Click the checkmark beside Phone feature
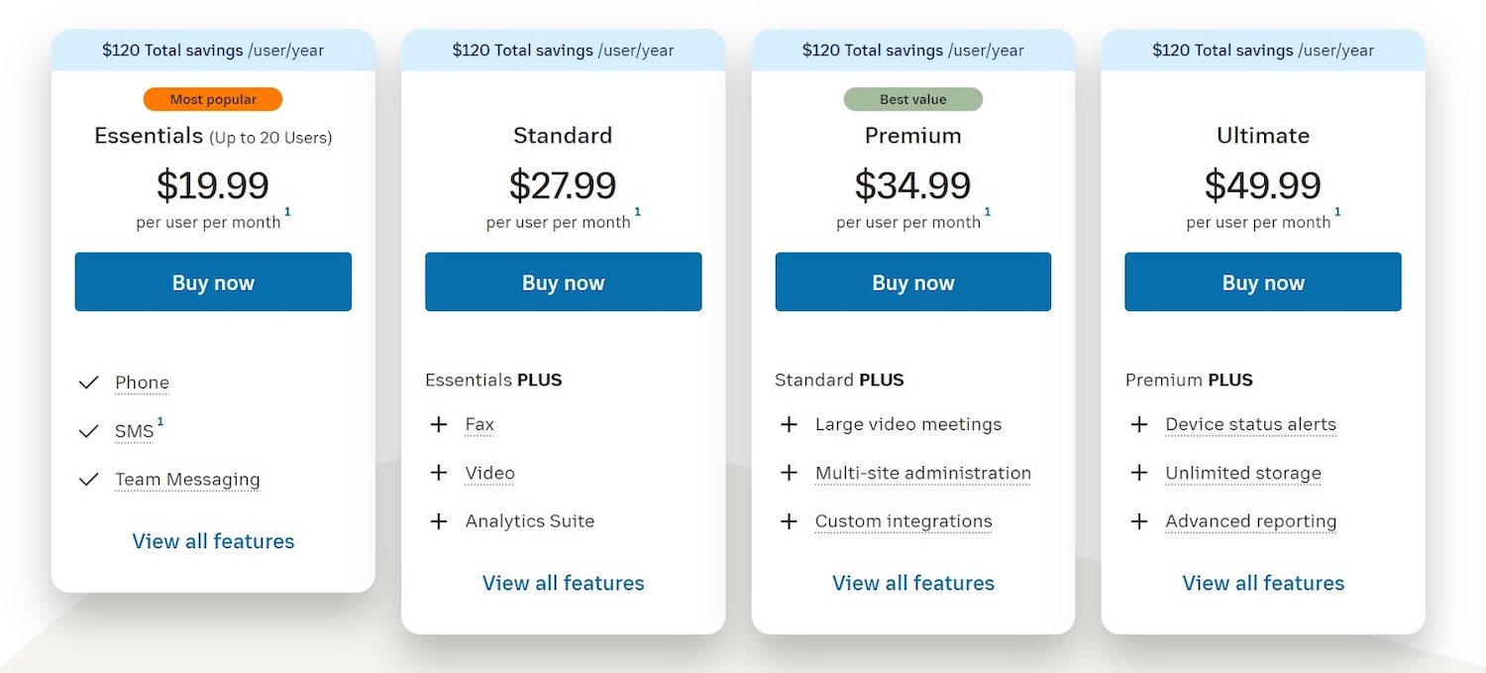 (x=89, y=383)
